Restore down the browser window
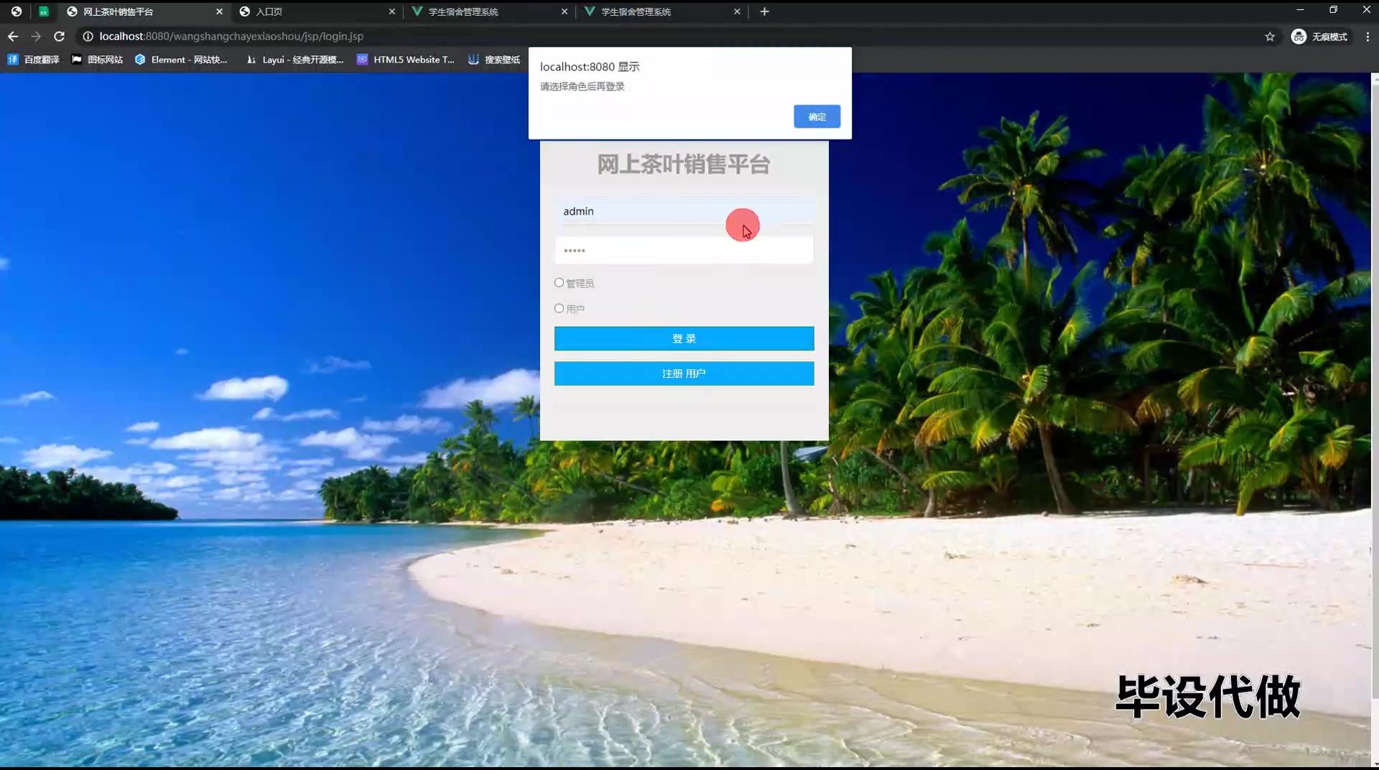This screenshot has width=1379, height=770. [1333, 10]
